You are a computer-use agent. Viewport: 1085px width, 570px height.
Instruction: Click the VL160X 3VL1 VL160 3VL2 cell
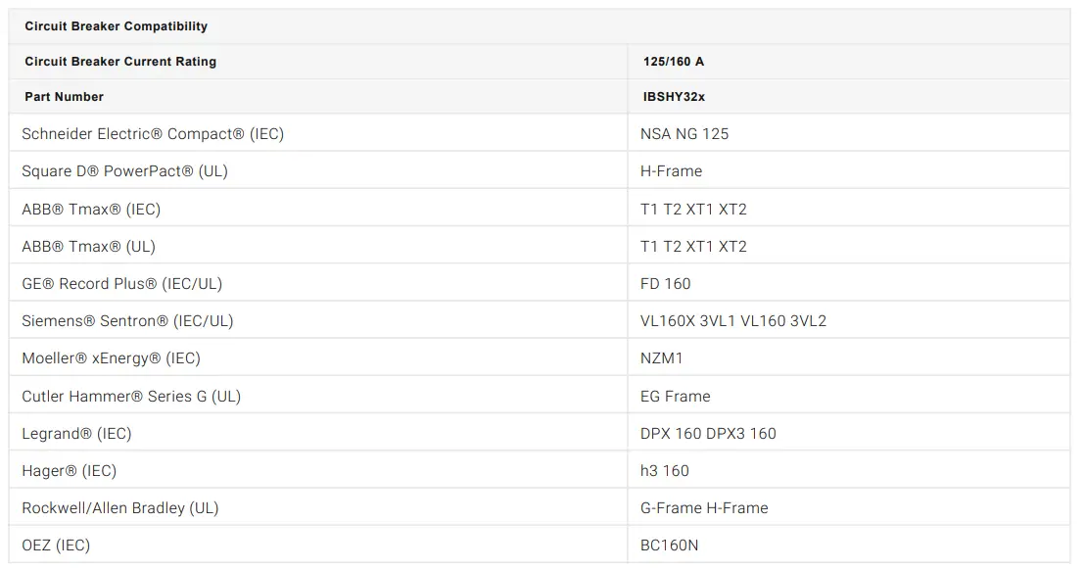pyautogui.click(x=732, y=321)
